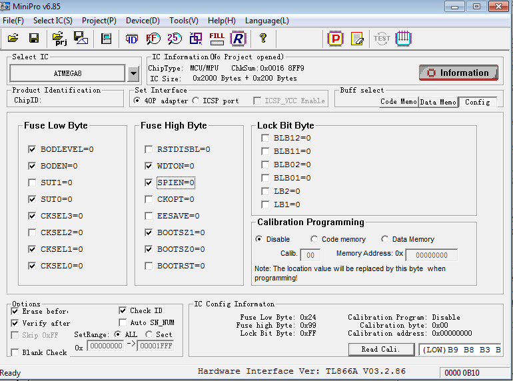
Task: Check the BLB12=0 lock bit
Action: pos(265,138)
